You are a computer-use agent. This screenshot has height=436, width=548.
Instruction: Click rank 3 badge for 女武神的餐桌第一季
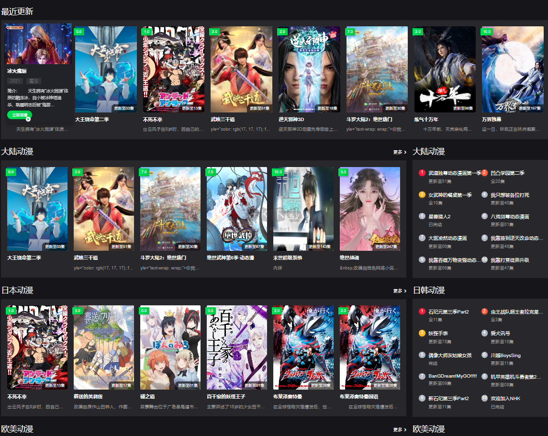(x=422, y=195)
